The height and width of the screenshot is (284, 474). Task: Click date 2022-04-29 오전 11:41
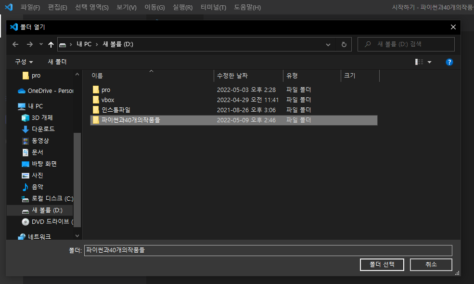click(247, 100)
